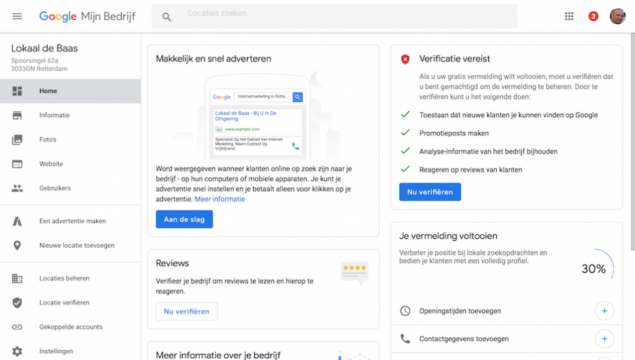
Task: Click the Foto's gallery icon
Action: (17, 140)
